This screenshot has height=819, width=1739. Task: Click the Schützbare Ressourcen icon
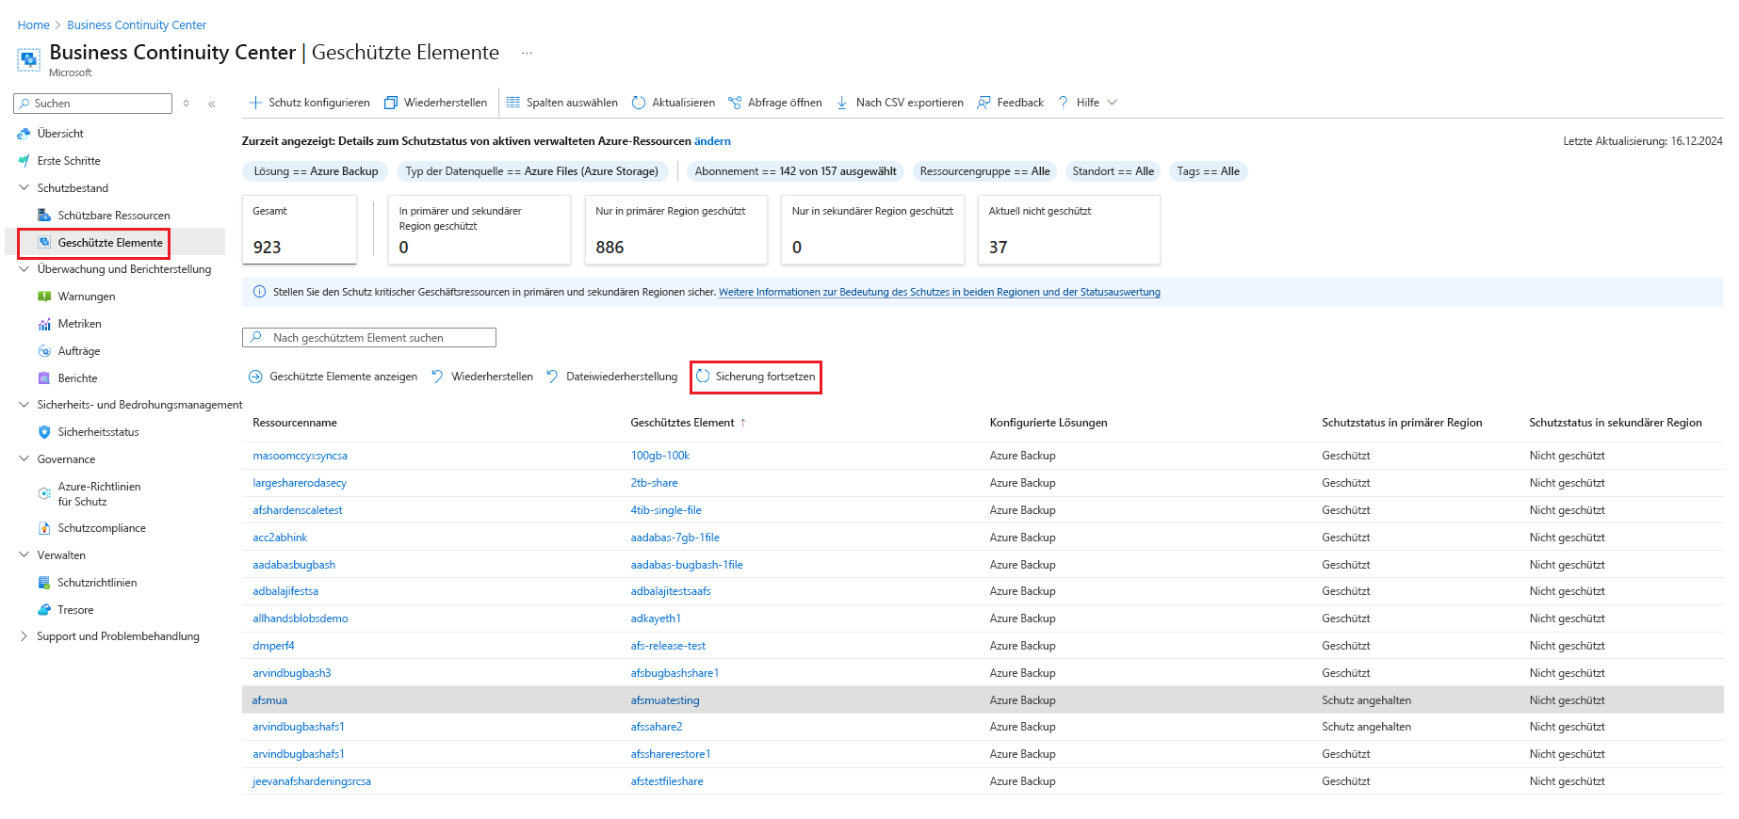(x=44, y=216)
